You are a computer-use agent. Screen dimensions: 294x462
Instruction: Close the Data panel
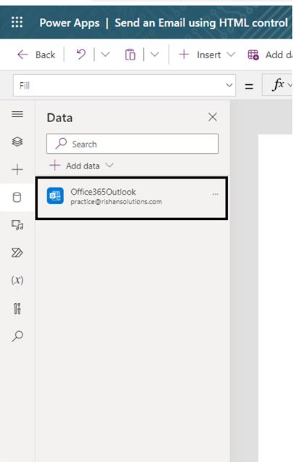pyautogui.click(x=213, y=117)
